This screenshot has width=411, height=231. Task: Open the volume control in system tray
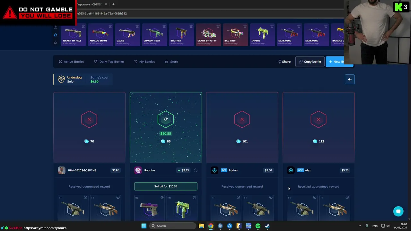click(388, 226)
